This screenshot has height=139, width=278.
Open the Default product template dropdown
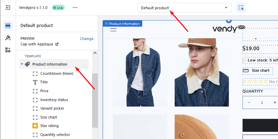pyautogui.click(x=185, y=8)
